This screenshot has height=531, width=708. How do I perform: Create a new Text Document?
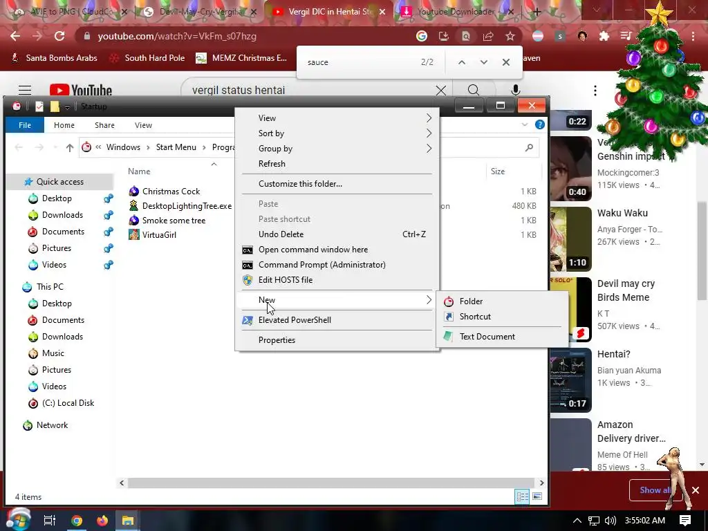(502, 337)
